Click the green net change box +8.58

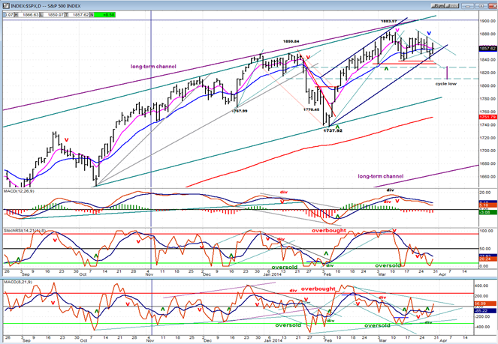point(104,14)
